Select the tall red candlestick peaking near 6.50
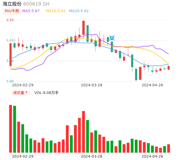The width and height of the screenshot is (181, 160). pyautogui.click(x=83, y=28)
